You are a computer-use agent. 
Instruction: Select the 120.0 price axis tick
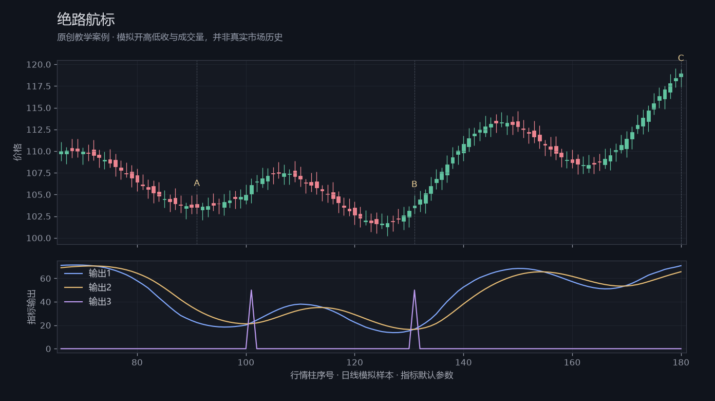pos(39,65)
